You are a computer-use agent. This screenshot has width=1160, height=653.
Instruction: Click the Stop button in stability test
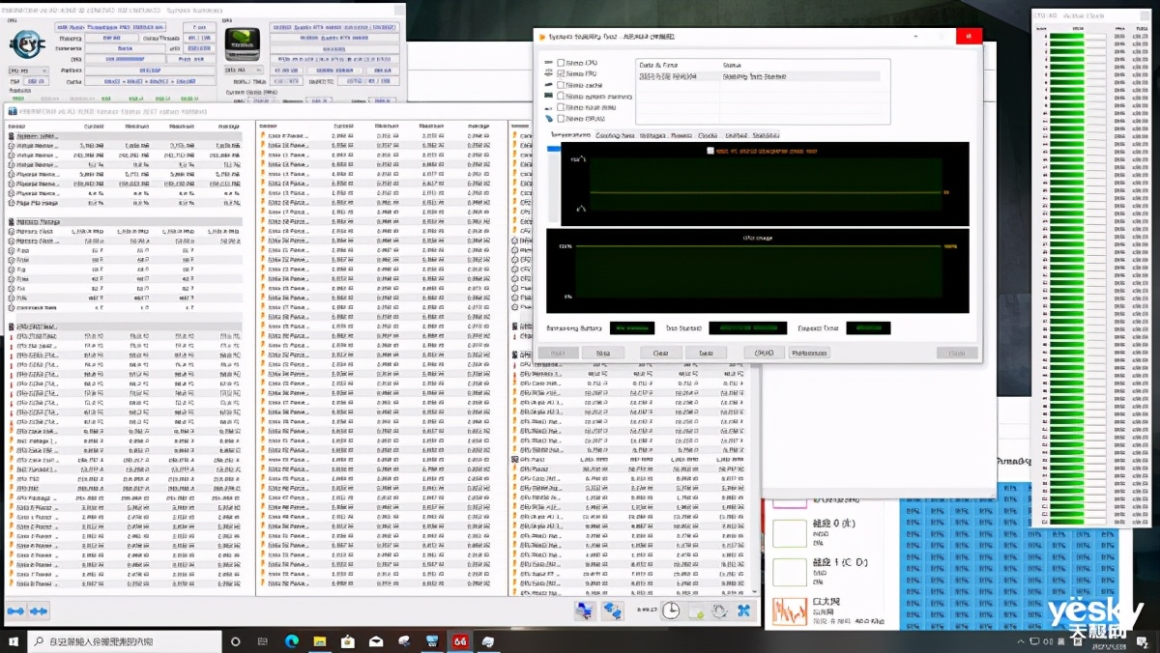tap(602, 354)
